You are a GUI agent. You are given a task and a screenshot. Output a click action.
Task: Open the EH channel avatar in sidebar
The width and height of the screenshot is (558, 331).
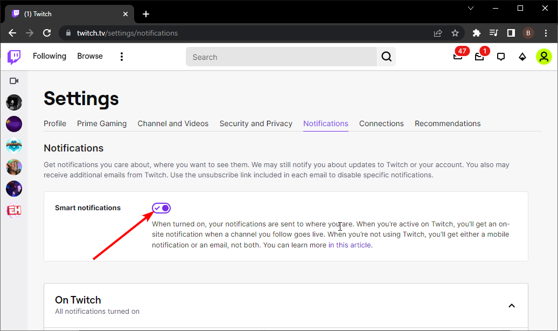point(13,210)
